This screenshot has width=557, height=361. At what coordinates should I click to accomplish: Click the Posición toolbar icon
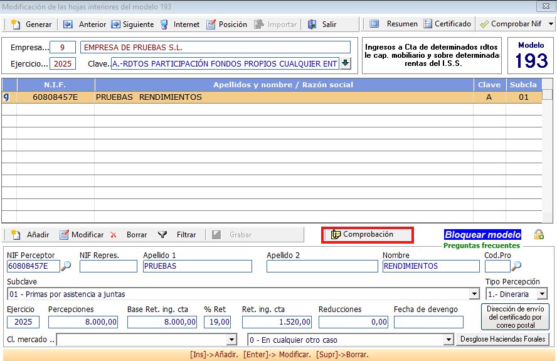[x=211, y=24]
